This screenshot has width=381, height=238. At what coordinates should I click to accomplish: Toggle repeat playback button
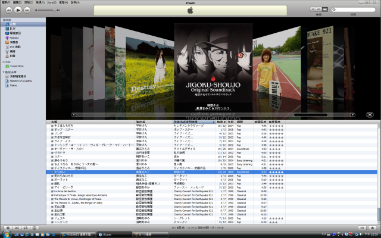click(x=26, y=228)
